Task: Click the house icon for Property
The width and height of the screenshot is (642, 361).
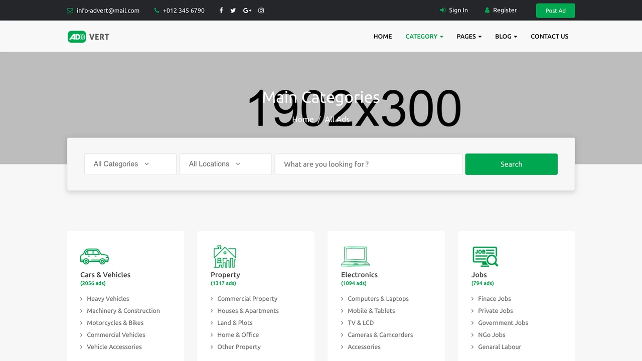Action: (x=225, y=256)
